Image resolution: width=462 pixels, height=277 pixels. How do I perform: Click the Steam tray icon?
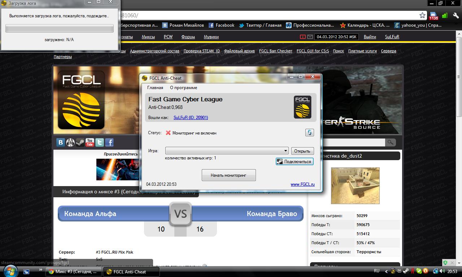click(406, 271)
